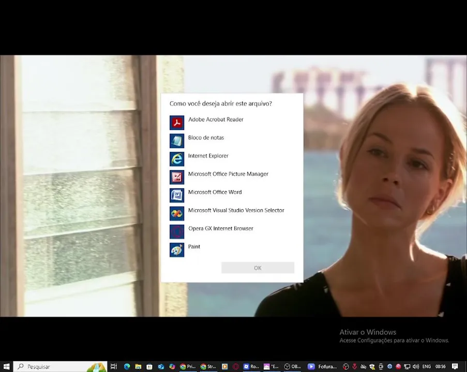Click the "Paint" text label
The width and height of the screenshot is (467, 372).
(x=194, y=246)
